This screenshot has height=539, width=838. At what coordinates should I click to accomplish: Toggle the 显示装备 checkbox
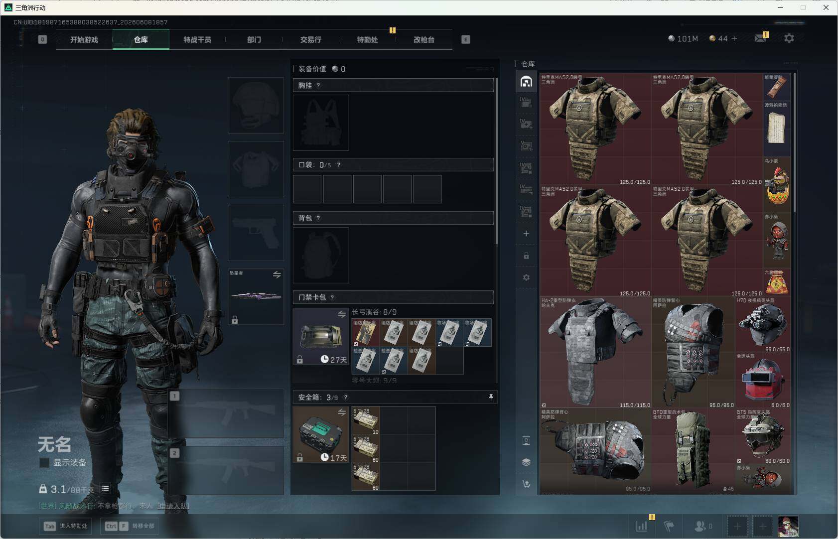[44, 463]
